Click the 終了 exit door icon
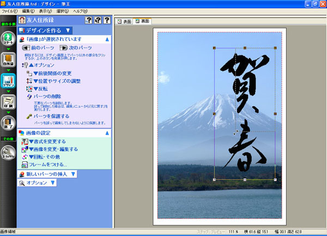Image resolution: width=327 pixels, height=236 pixels. [8, 123]
